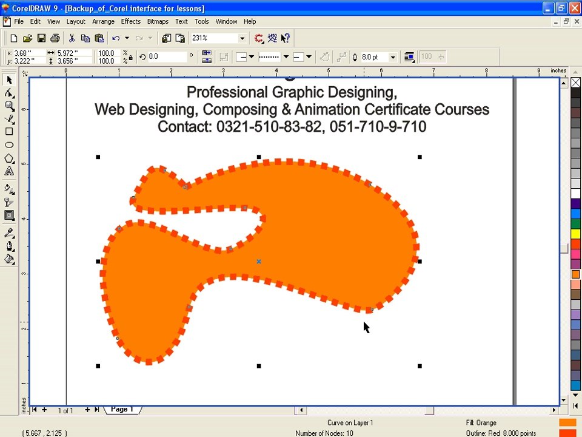The image size is (582, 437).
Task: Click the horizontal scrollbar right arrow
Action: [554, 410]
